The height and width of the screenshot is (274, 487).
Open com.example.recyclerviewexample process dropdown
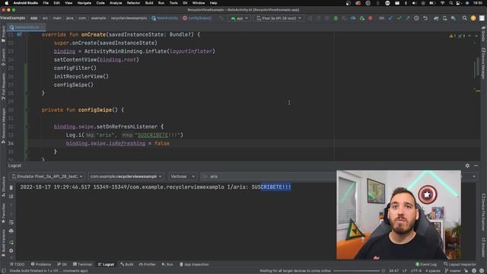tap(126, 177)
